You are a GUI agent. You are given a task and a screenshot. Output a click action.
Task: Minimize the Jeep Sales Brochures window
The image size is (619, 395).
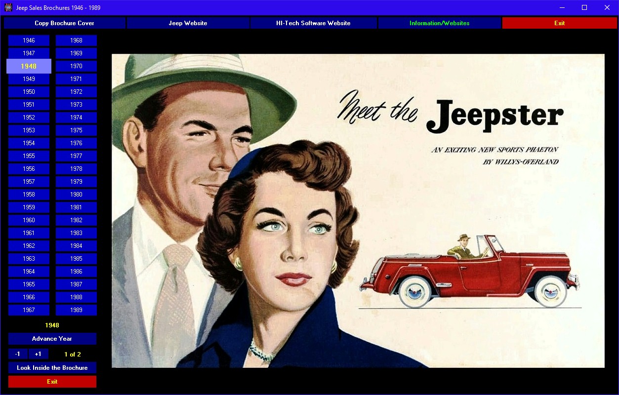562,7
